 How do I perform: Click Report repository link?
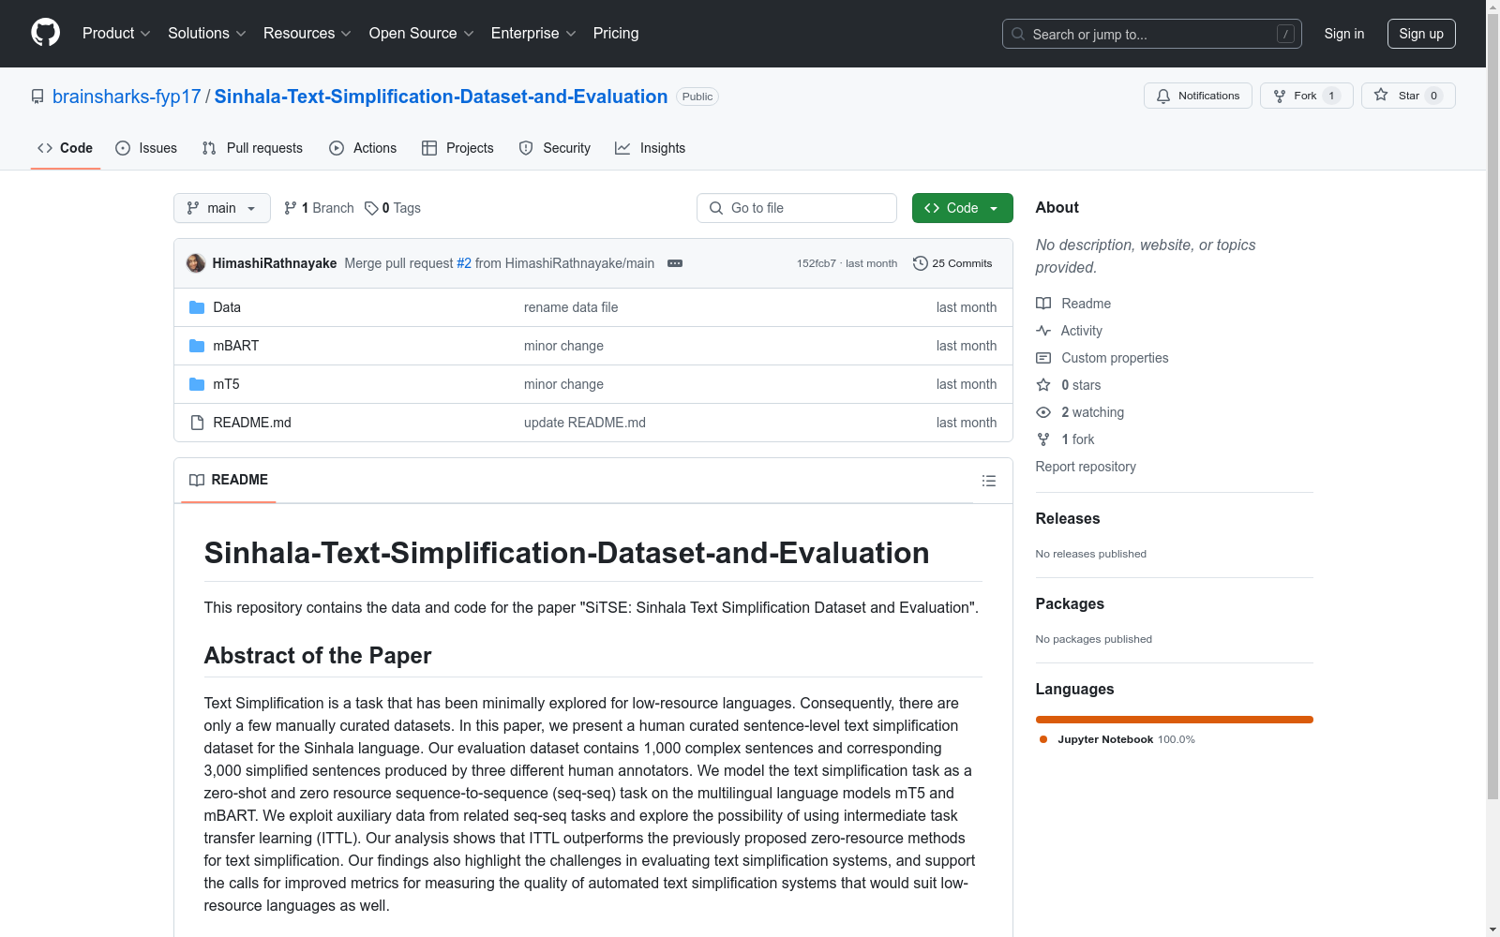tap(1086, 467)
